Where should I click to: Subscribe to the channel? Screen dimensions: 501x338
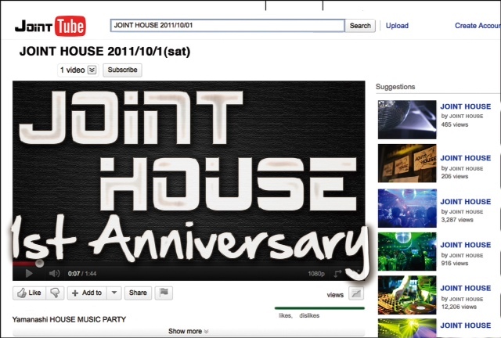coord(122,70)
